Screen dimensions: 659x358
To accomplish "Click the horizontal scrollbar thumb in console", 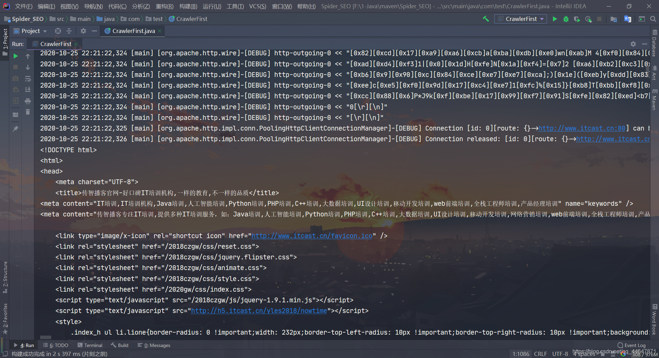I will click(x=46, y=337).
